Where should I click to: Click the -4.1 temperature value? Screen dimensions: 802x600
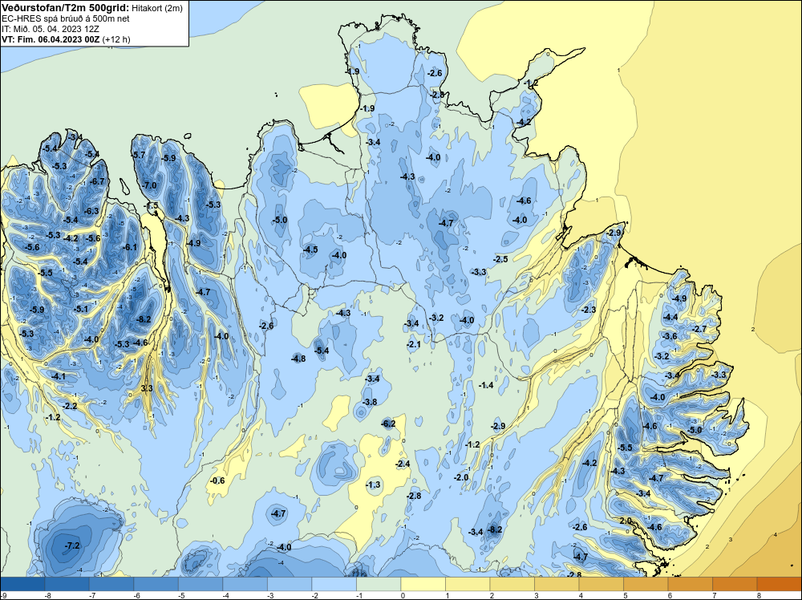(58, 376)
